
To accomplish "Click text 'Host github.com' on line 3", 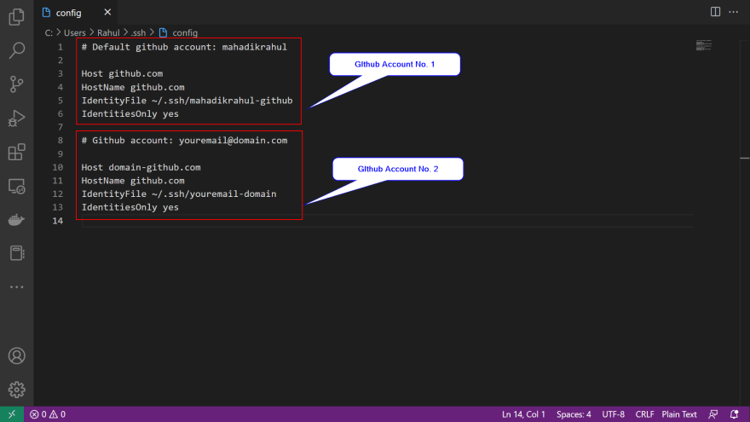I will 122,73.
